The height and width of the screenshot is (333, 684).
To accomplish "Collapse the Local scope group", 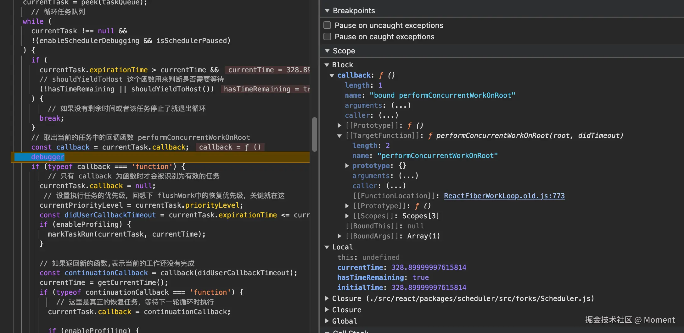I will [327, 247].
